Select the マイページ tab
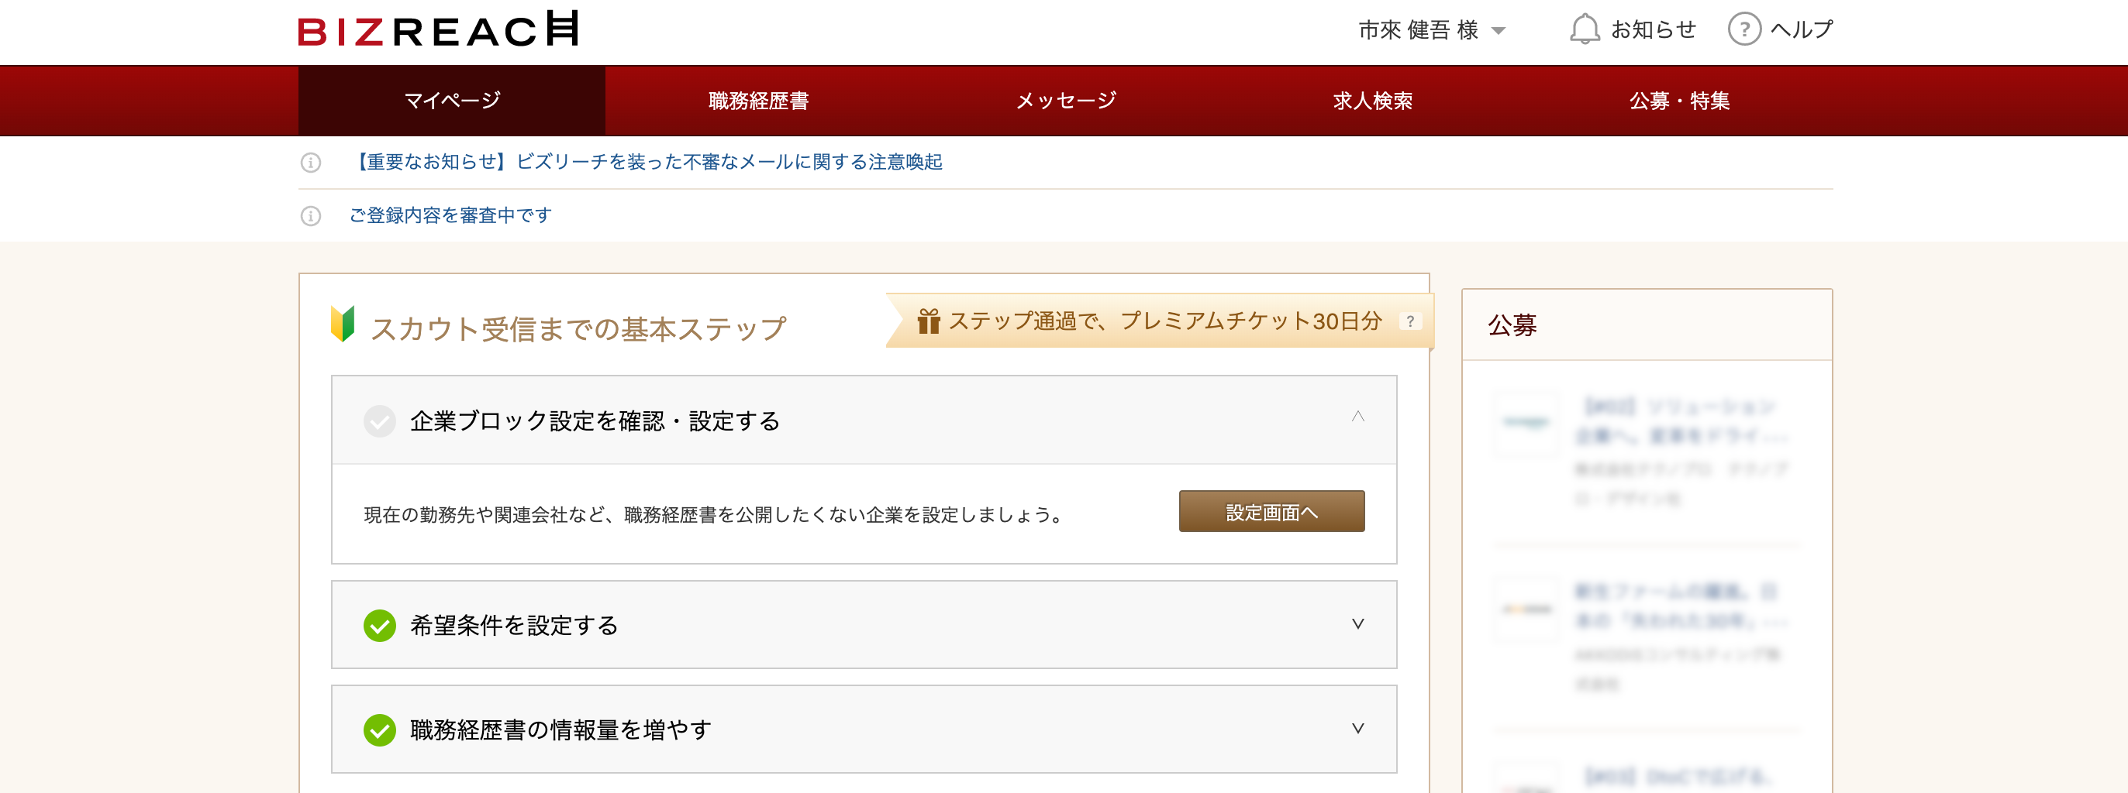Screen dimensions: 2128x793 (452, 101)
